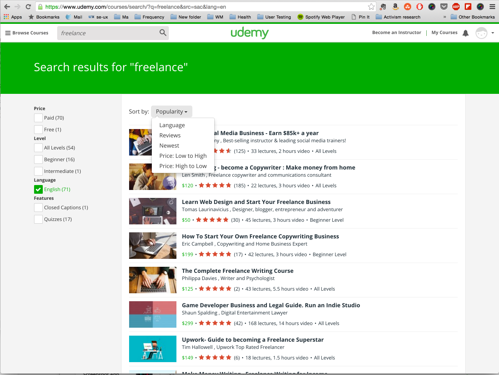Click the $199 price of Copywriting Business course
This screenshot has width=499, height=375.
(x=187, y=254)
